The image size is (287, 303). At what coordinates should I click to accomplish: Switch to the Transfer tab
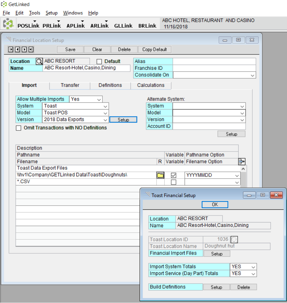[70, 85]
